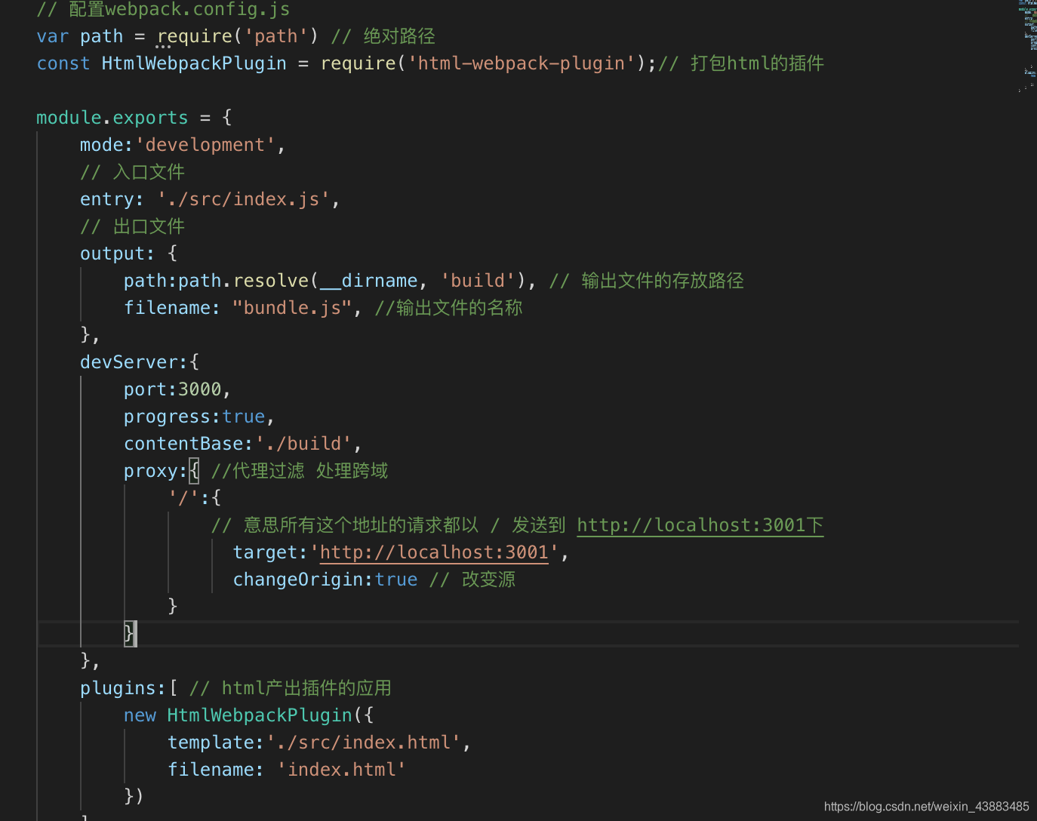
Task: Click 'module' in module.exports
Action: coord(69,118)
